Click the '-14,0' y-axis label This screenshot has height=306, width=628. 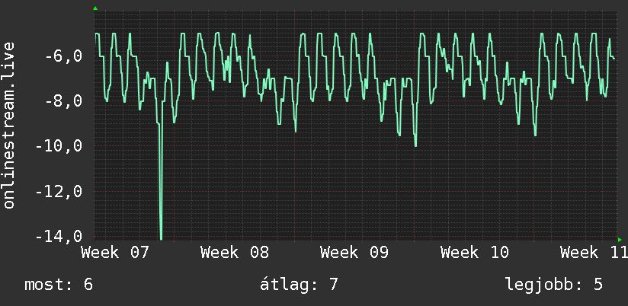[x=59, y=236]
